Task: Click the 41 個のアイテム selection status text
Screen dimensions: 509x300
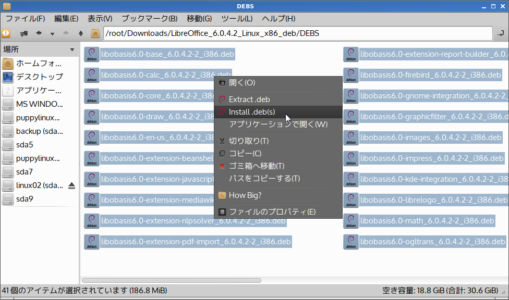Action: pyautogui.click(x=84, y=290)
